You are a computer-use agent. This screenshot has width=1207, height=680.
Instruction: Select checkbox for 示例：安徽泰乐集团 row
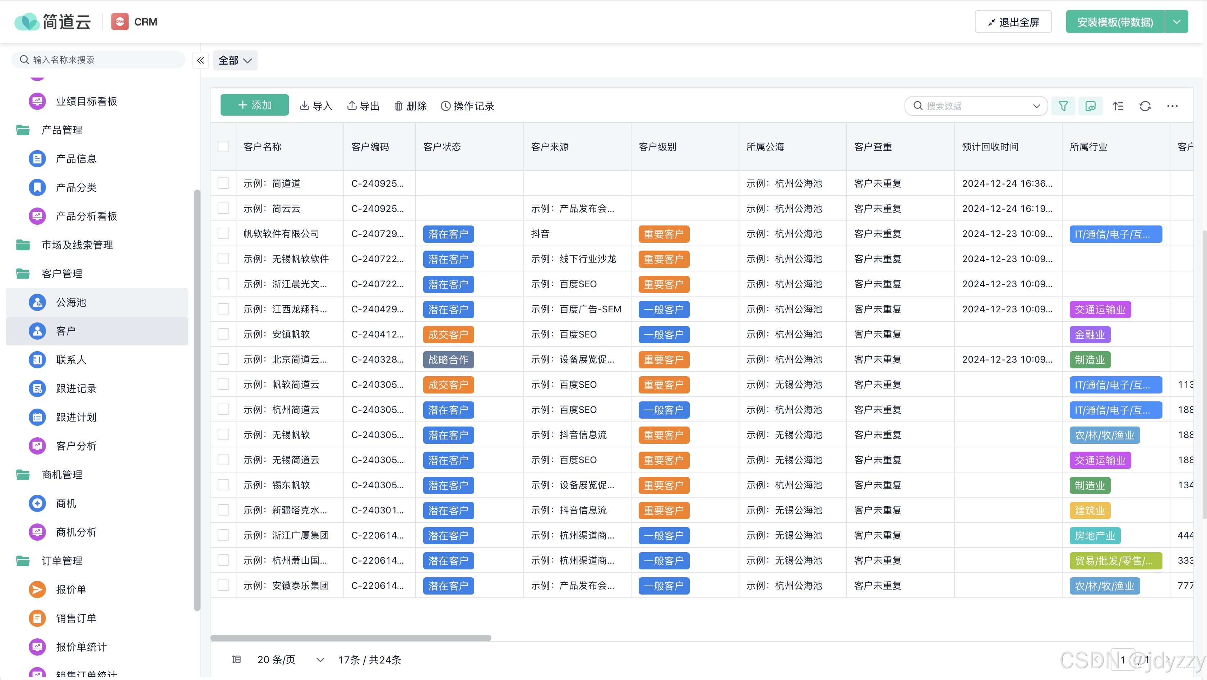223,586
